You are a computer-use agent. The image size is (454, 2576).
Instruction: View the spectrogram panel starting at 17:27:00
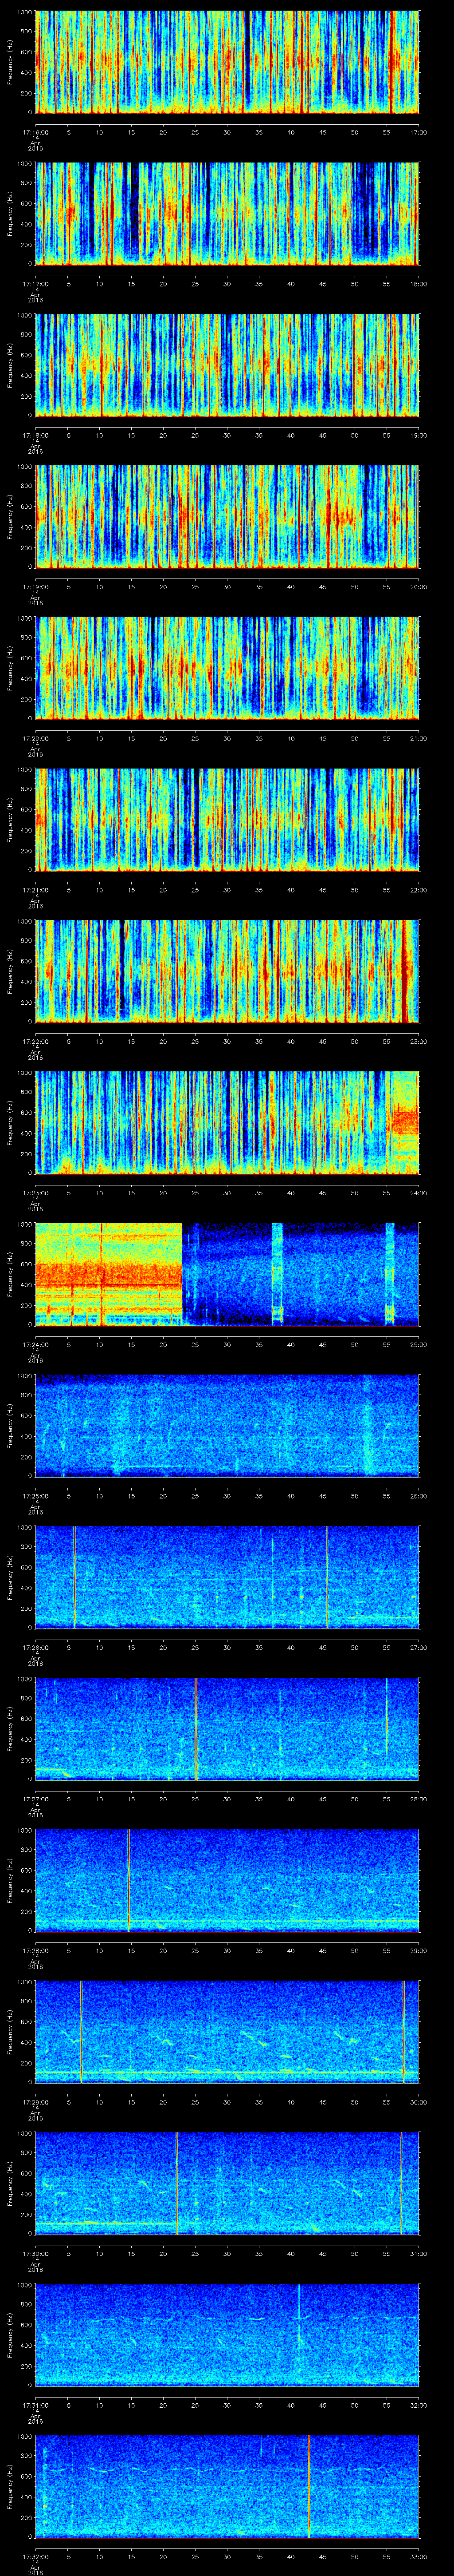click(x=227, y=1728)
